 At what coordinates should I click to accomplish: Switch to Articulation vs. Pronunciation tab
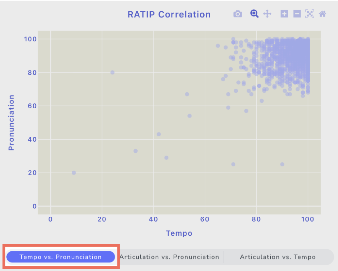tap(169, 257)
